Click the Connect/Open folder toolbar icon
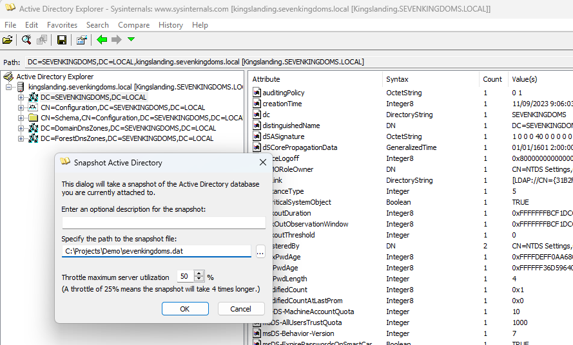The width and height of the screenshot is (573, 345). point(7,39)
